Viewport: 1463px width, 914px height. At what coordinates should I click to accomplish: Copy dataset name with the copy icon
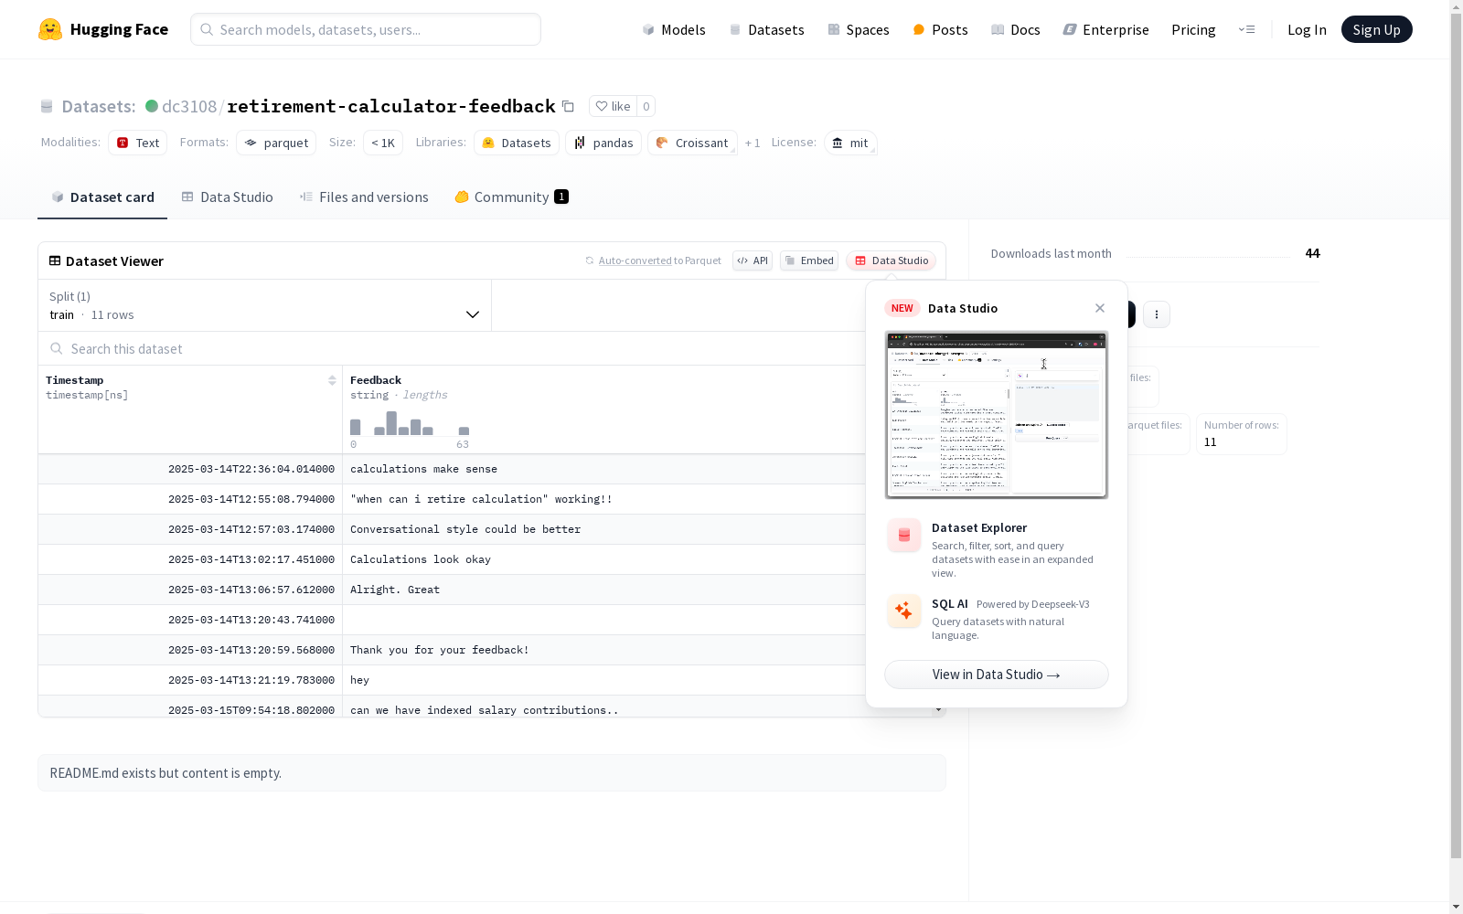pyautogui.click(x=568, y=106)
